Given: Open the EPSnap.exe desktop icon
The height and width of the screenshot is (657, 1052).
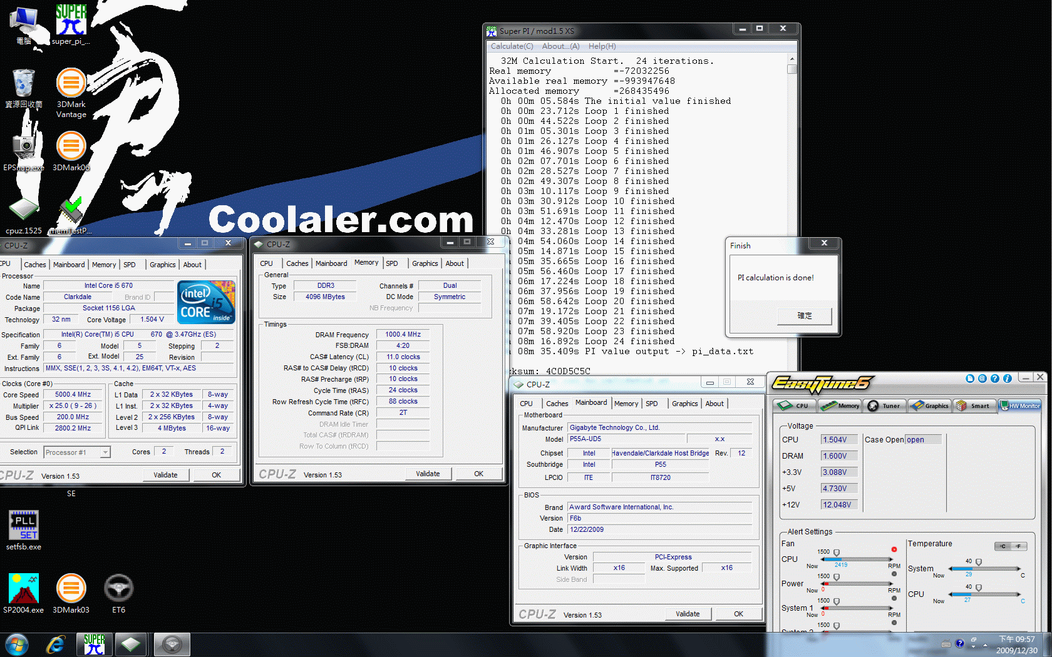Looking at the screenshot, I should (24, 151).
